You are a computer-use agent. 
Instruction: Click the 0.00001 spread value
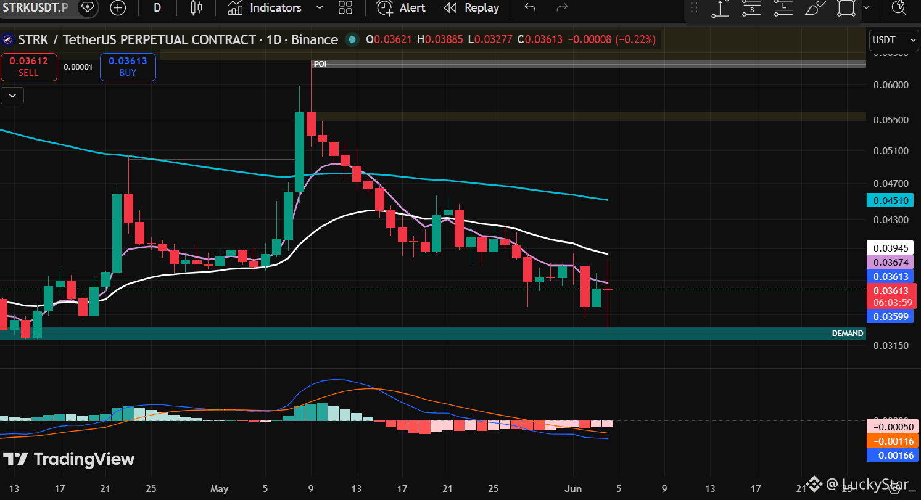click(x=78, y=67)
